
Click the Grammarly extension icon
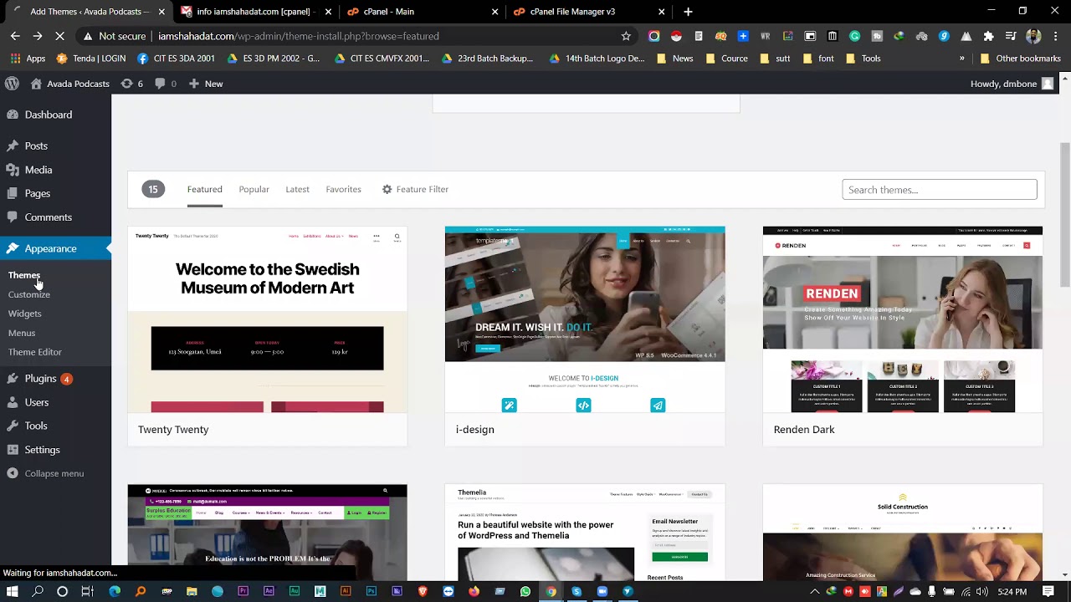coord(854,36)
